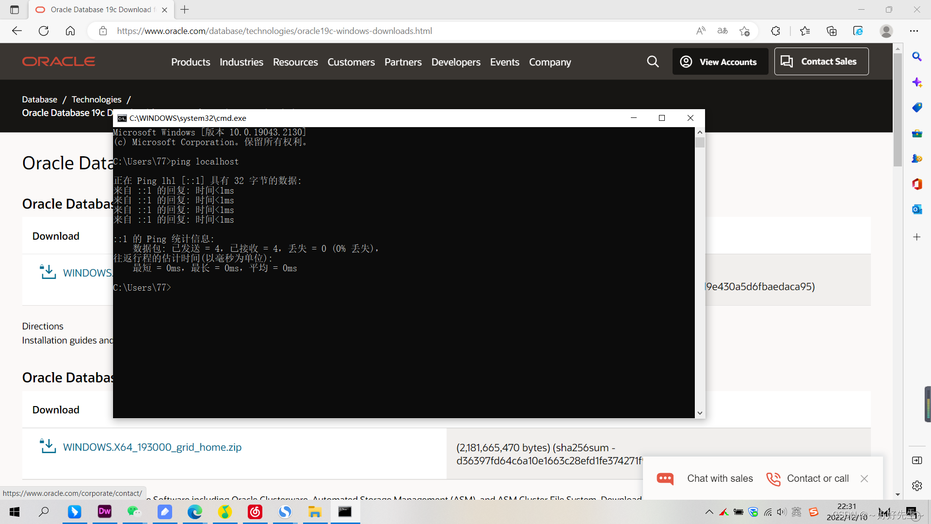Open WeChat from the taskbar

point(134,512)
